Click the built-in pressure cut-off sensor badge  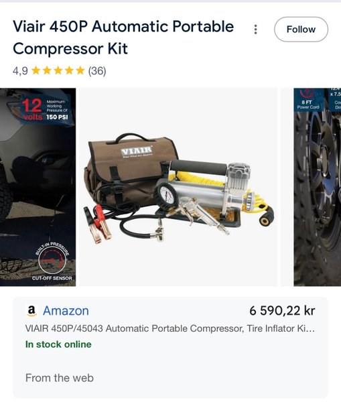(52, 261)
